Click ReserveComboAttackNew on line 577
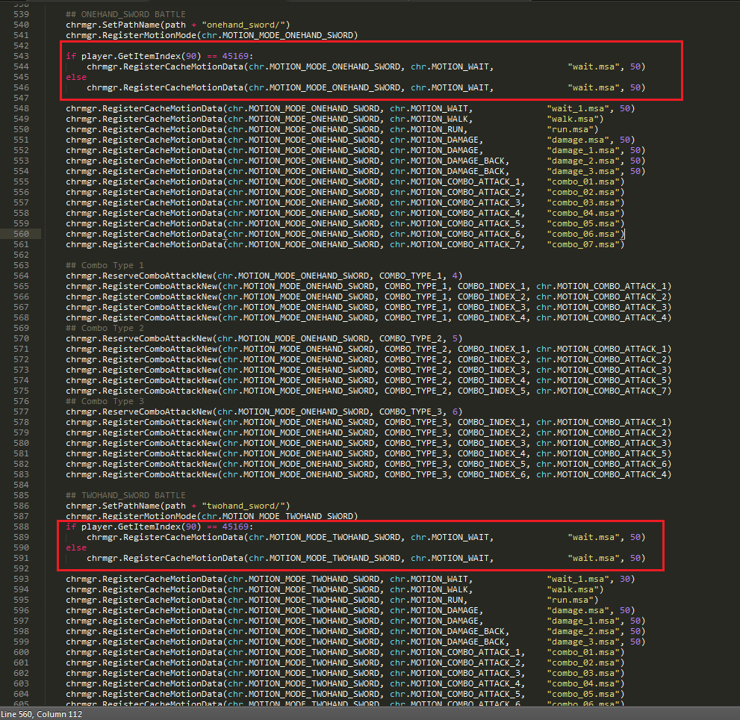 158,412
